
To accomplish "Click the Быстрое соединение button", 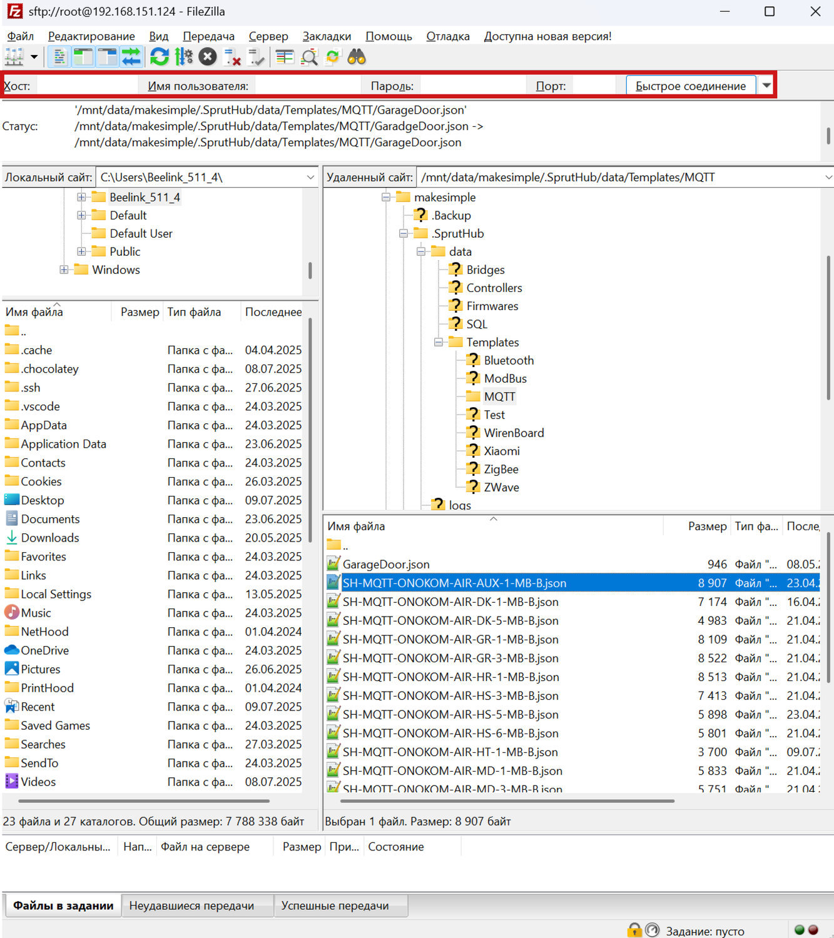I will pyautogui.click(x=690, y=86).
